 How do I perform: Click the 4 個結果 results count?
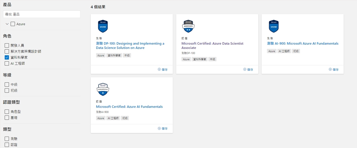coord(98,7)
